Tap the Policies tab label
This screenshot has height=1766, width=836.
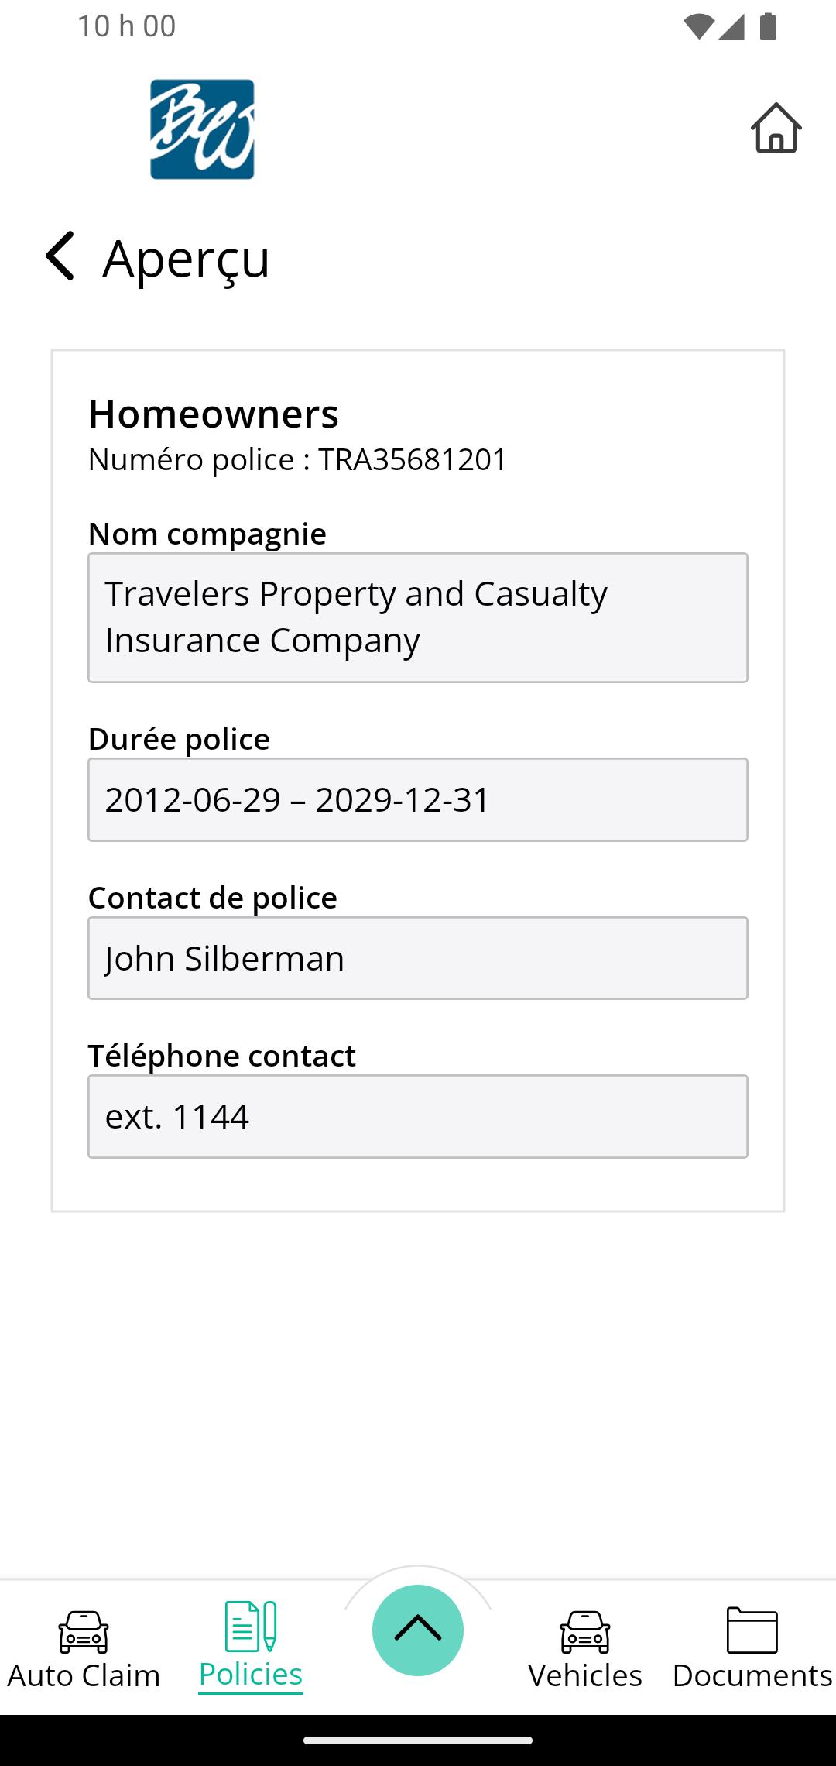[251, 1675]
